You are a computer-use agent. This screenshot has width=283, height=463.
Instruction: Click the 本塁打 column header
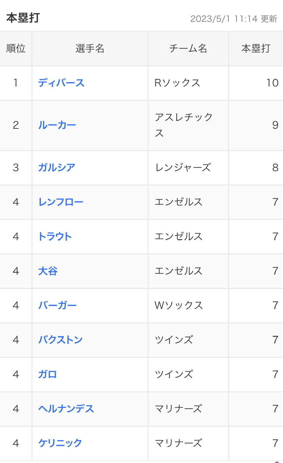[x=256, y=48]
